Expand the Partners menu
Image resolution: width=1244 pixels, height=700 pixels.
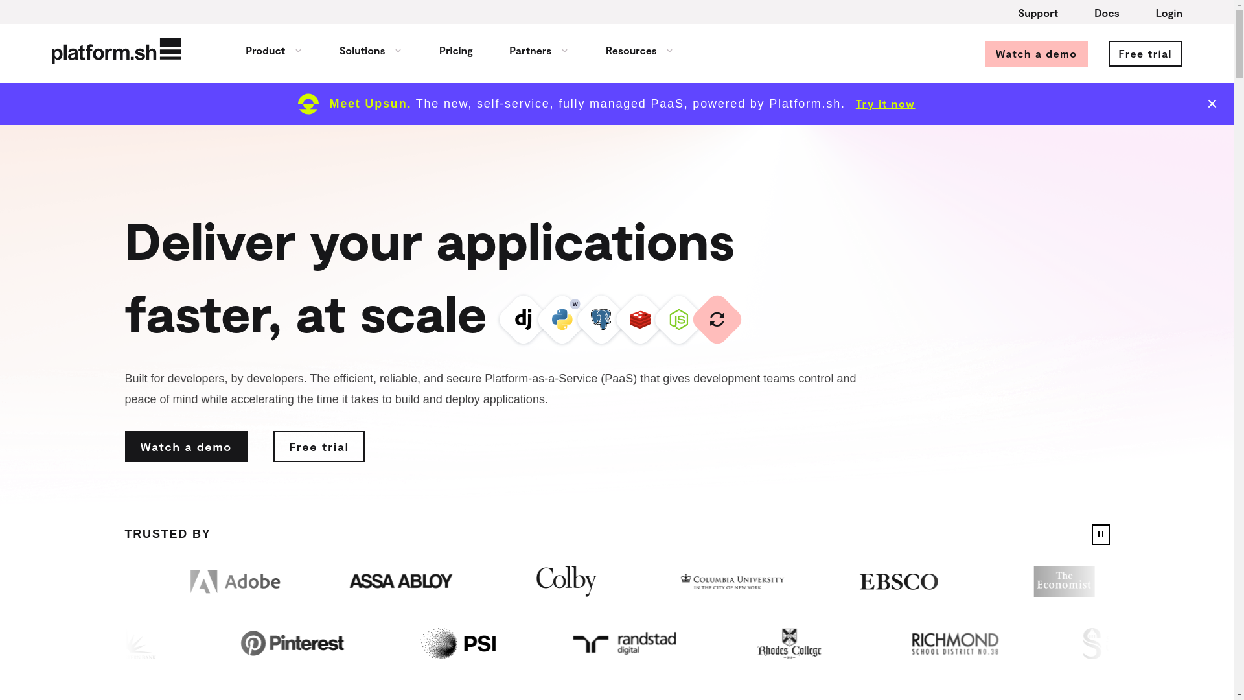click(538, 51)
